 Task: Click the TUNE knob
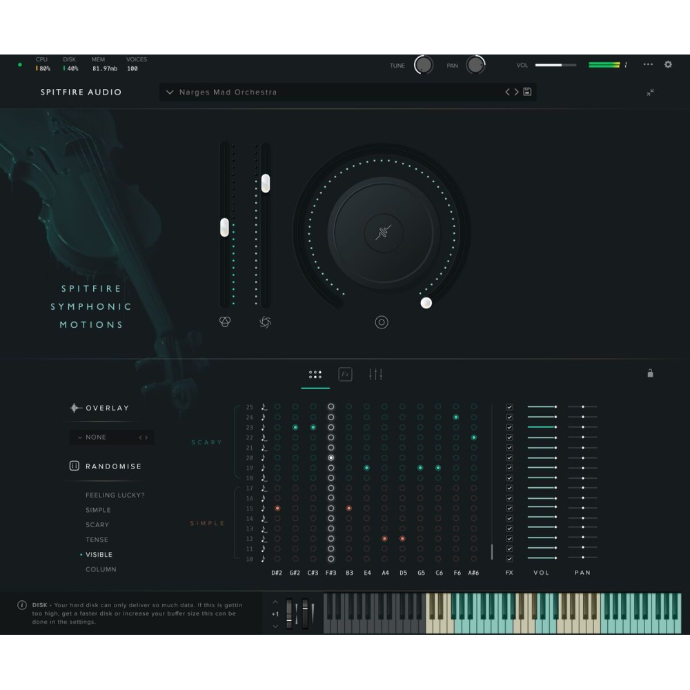pos(423,65)
